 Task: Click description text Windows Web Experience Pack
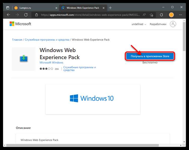click(x=39, y=140)
